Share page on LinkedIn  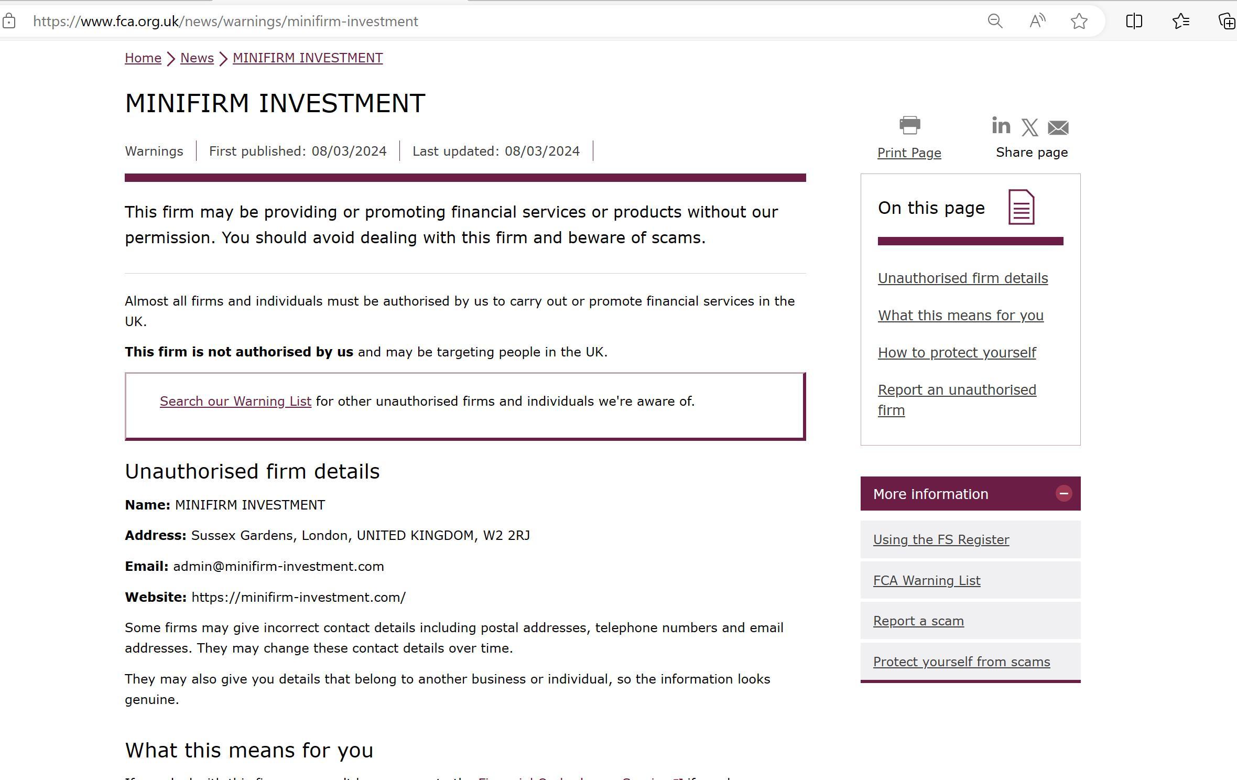click(x=1001, y=126)
